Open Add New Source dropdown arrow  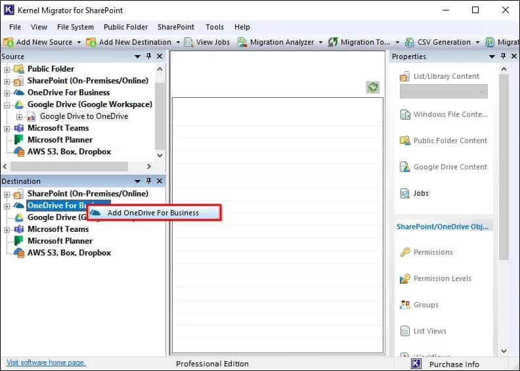pos(79,43)
